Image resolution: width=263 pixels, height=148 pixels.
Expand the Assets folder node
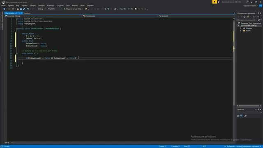pos(241,31)
